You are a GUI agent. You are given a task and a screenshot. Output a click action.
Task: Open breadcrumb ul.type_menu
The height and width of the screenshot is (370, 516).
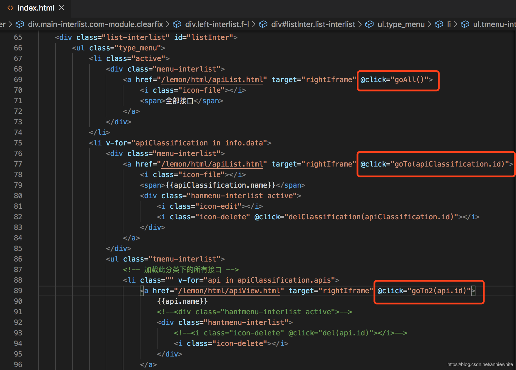pyautogui.click(x=401, y=24)
